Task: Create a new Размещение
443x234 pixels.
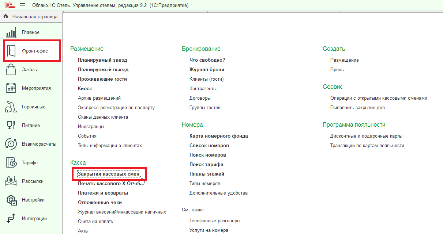Action: pos(345,60)
